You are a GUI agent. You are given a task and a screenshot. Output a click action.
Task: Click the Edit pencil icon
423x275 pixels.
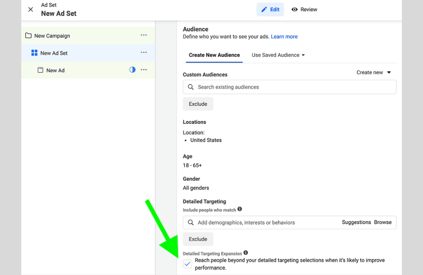(x=264, y=9)
